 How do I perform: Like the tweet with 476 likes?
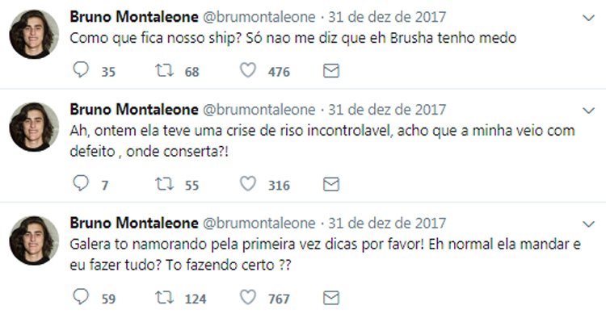click(x=248, y=70)
